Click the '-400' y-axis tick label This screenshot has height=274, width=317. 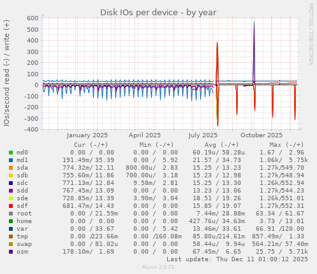click(x=31, y=130)
